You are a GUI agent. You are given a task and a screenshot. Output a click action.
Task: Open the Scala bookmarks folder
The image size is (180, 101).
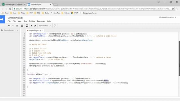click(45, 13)
